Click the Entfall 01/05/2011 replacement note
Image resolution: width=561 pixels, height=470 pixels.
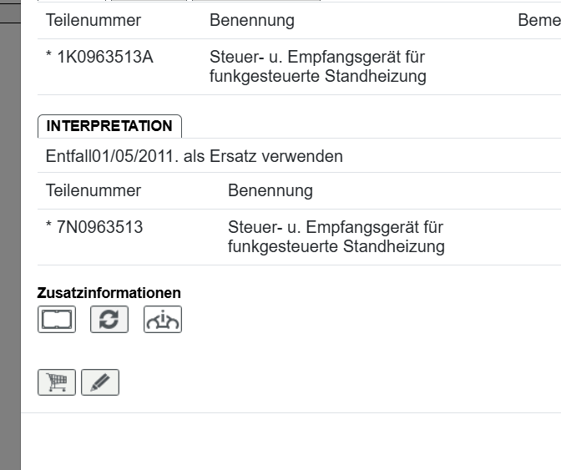[x=195, y=156]
